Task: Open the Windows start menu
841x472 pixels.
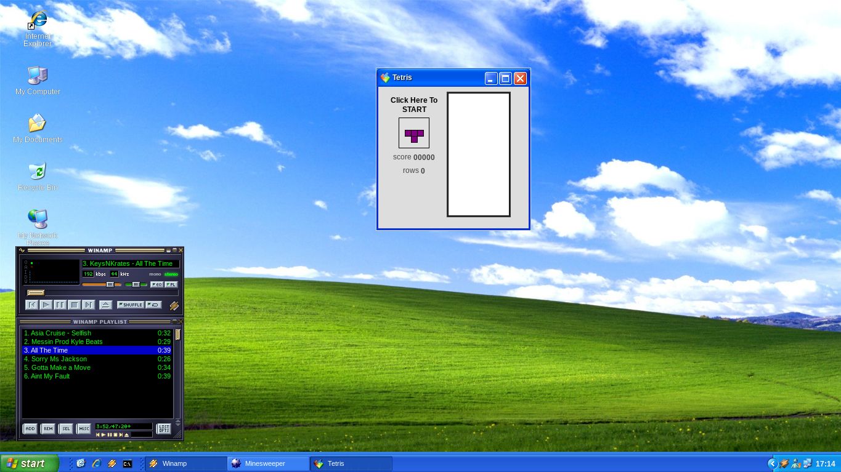Action: 30,463
